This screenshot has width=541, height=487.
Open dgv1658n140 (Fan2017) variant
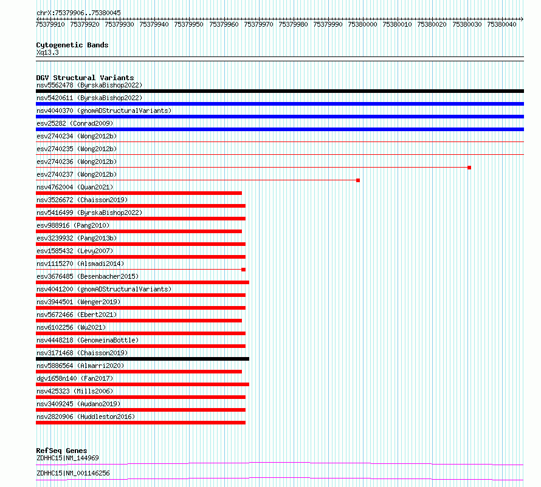[75, 378]
